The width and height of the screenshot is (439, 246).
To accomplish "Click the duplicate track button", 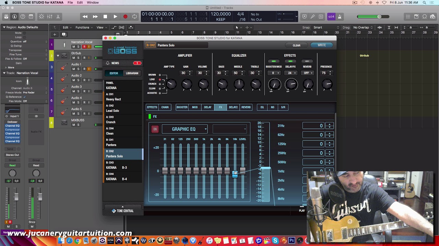I will tap(64, 34).
